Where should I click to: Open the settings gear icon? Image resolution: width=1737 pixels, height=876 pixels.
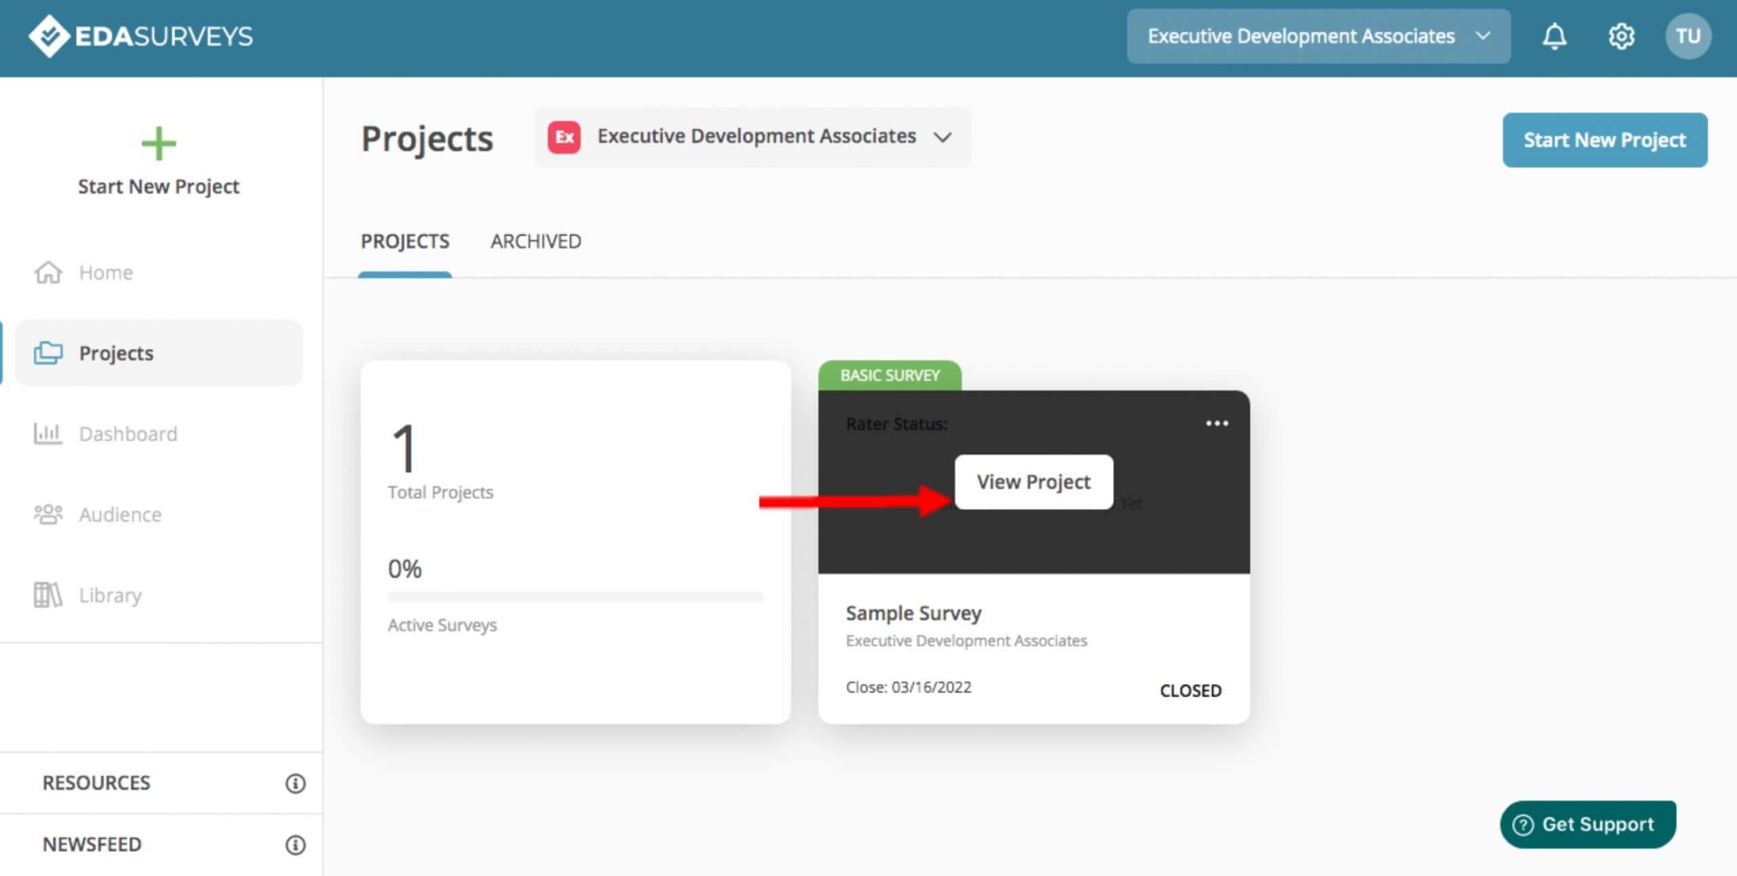(1621, 36)
